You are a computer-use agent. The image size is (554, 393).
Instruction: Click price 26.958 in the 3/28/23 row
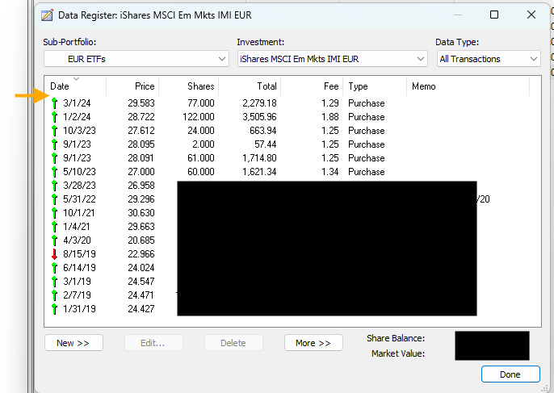pyautogui.click(x=141, y=186)
